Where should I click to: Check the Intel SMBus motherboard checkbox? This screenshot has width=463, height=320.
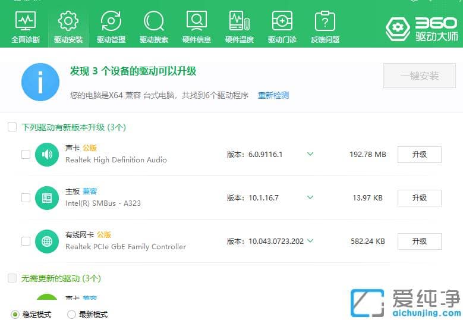(x=26, y=197)
